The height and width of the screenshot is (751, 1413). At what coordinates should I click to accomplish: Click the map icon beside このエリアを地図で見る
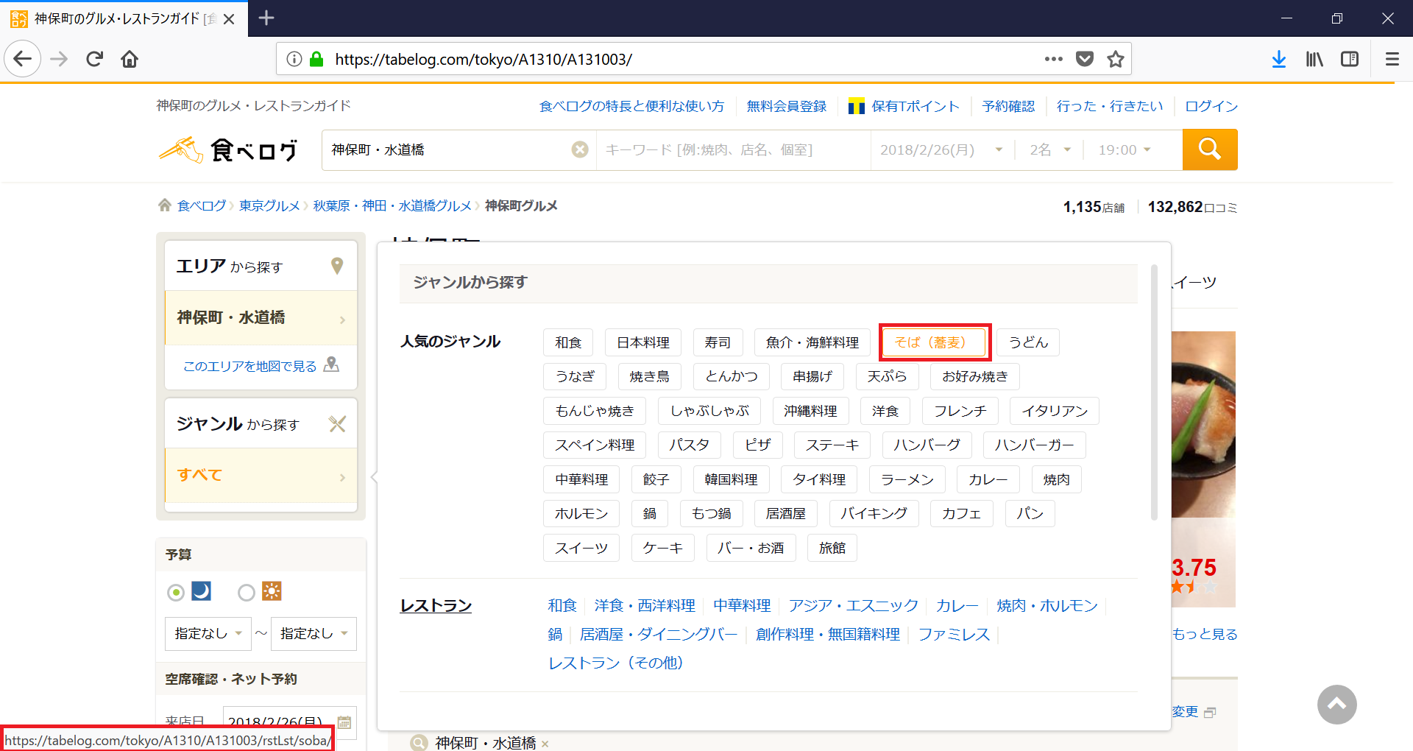point(332,364)
